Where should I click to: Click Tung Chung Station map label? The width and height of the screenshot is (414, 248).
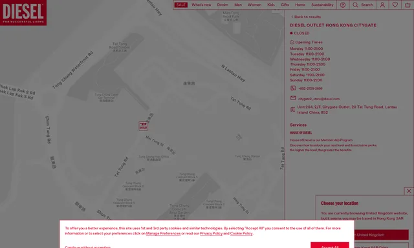pos(247,158)
